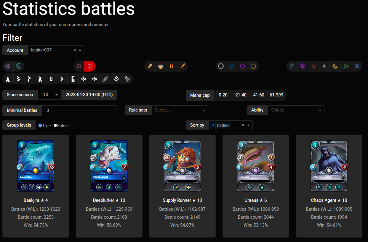Viewport: 368px width, 242px height.
Task: Select the double-diamond Chaos edition icon
Action: click(84, 79)
